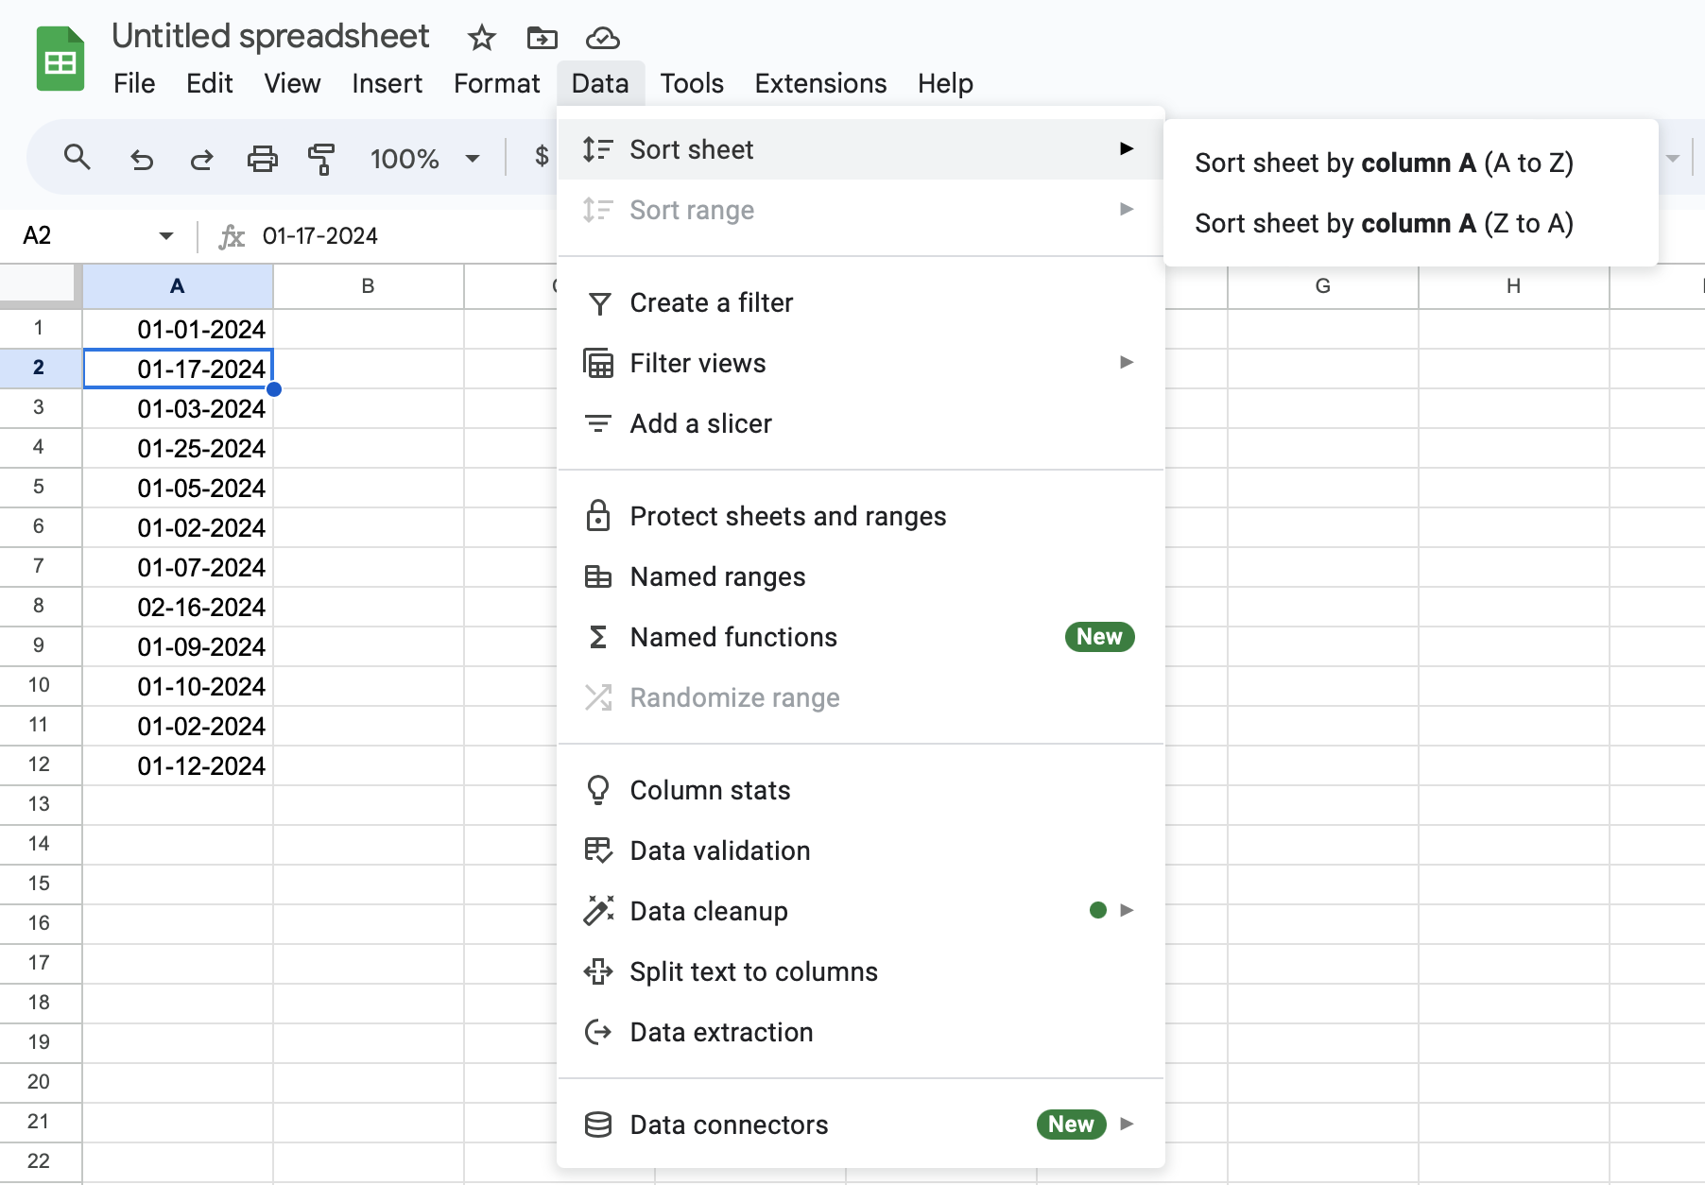This screenshot has width=1705, height=1185.
Task: Open the Format menu
Action: [x=496, y=83]
